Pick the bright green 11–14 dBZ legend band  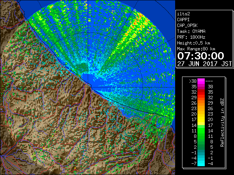(201, 131)
